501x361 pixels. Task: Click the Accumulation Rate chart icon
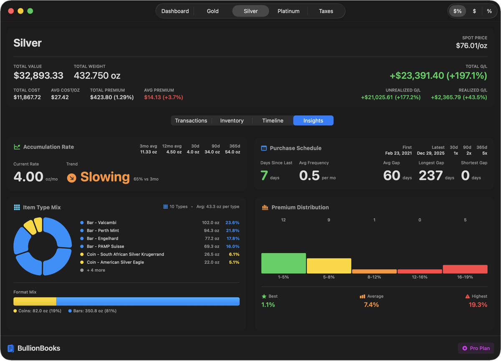(17, 147)
